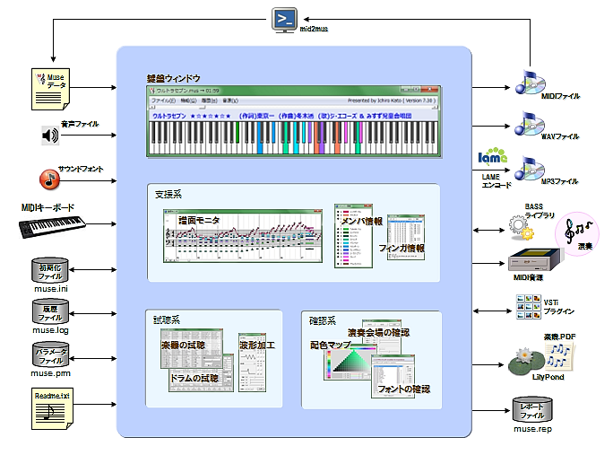
Task: Open the メンバ情報 member info window
Action: [x=353, y=236]
